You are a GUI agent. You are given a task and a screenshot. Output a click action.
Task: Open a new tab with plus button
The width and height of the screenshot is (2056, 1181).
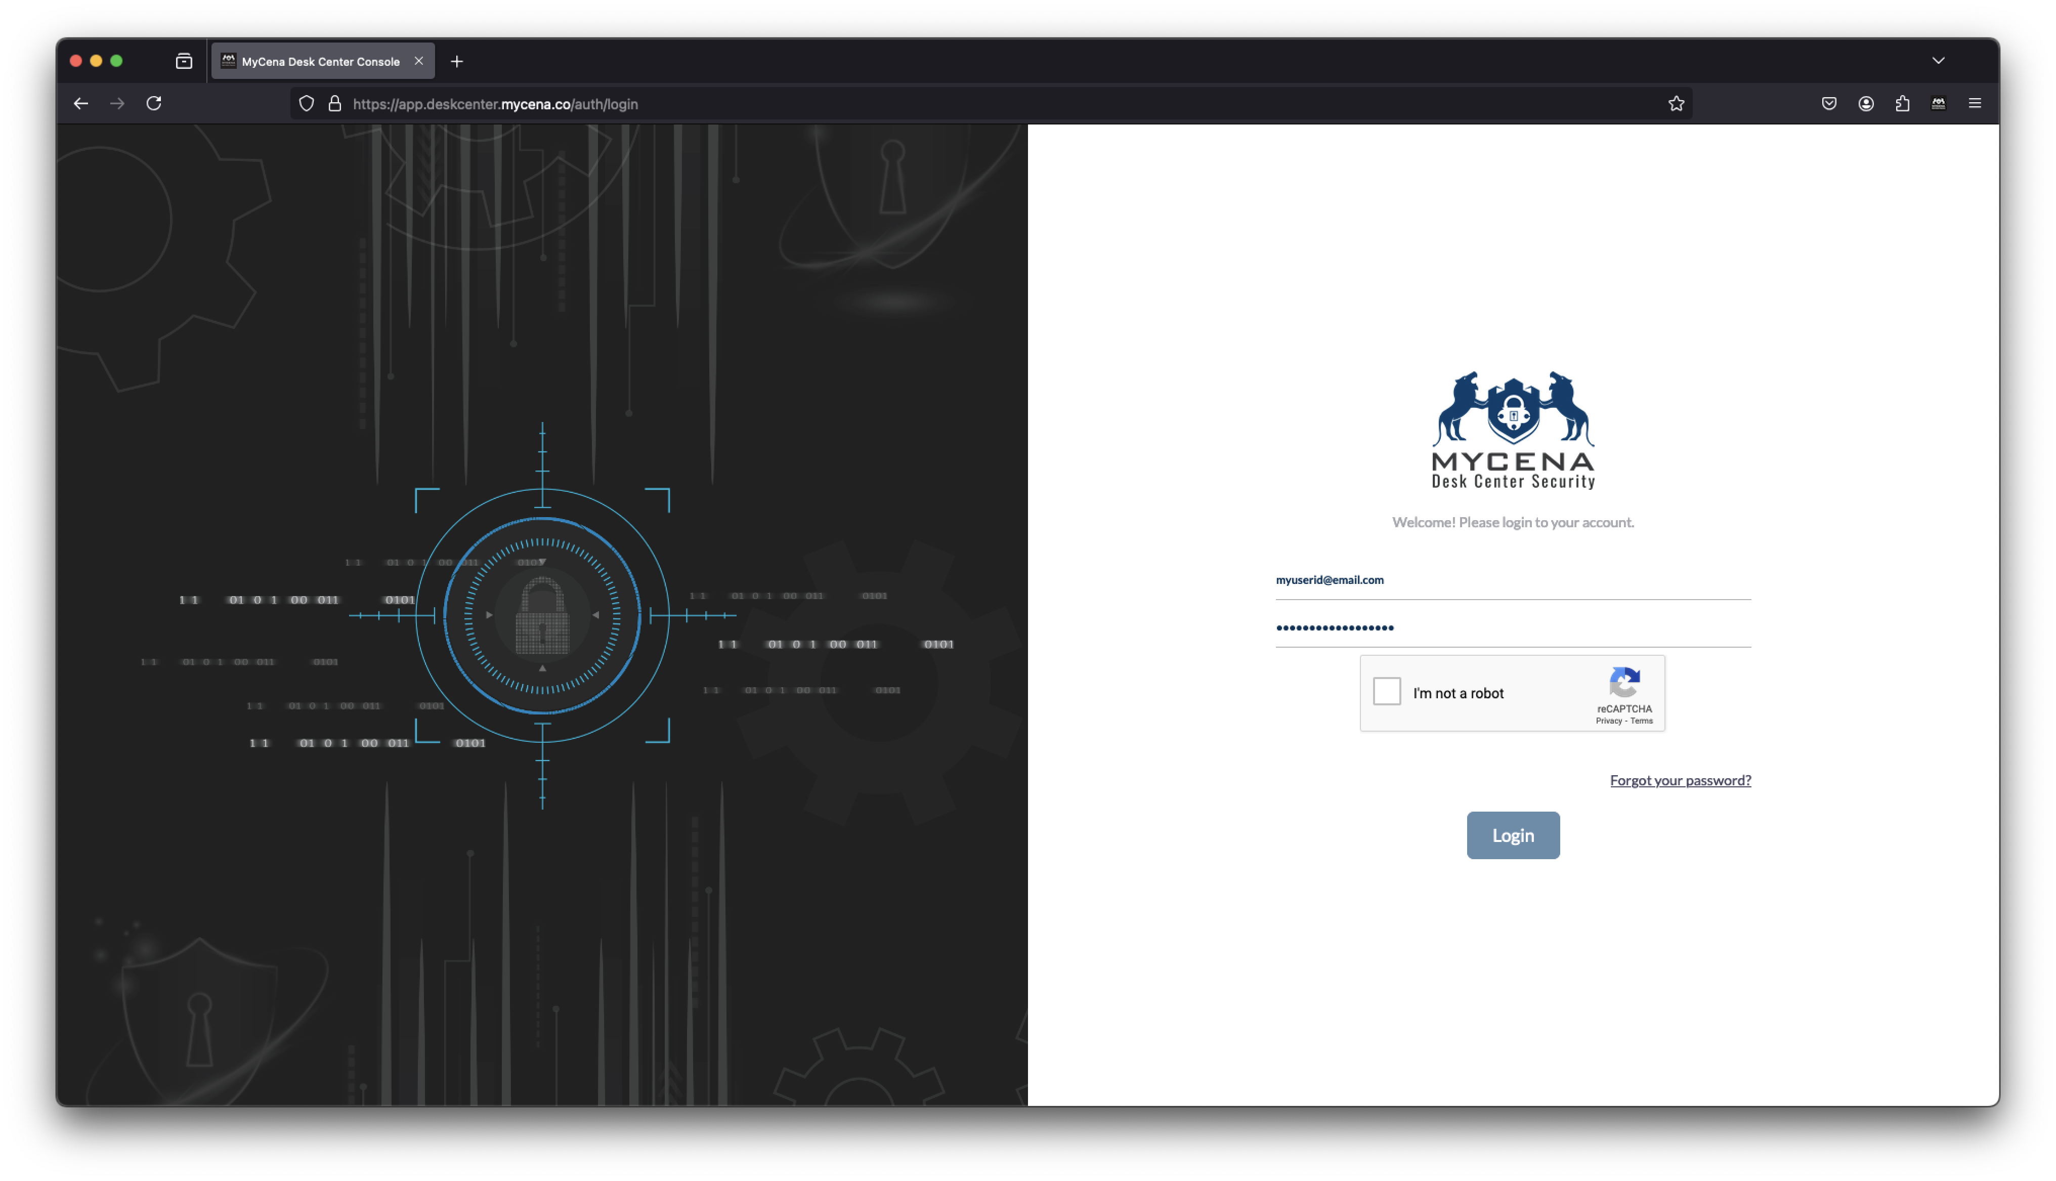pyautogui.click(x=456, y=62)
